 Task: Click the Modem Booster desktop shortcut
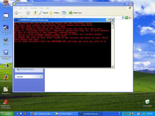6,66
